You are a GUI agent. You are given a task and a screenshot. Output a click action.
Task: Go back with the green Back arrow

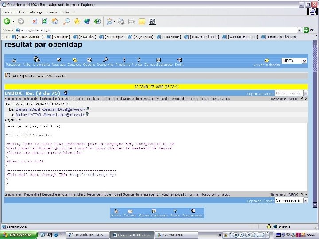pyautogui.click(x=7, y=21)
